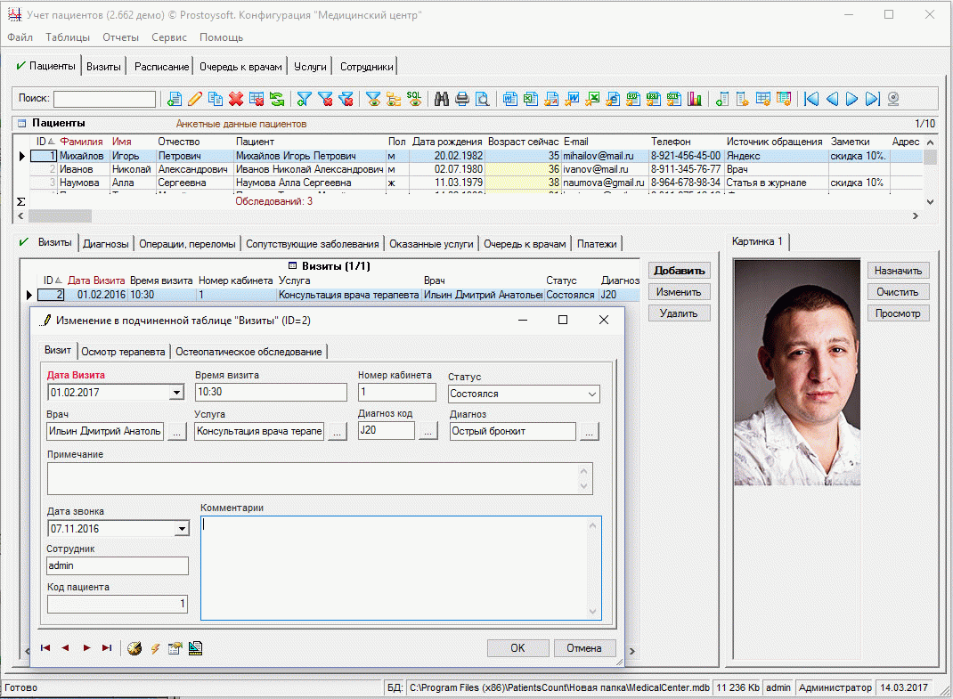Open the Отчеты menu
The height and width of the screenshot is (699, 953).
point(120,37)
